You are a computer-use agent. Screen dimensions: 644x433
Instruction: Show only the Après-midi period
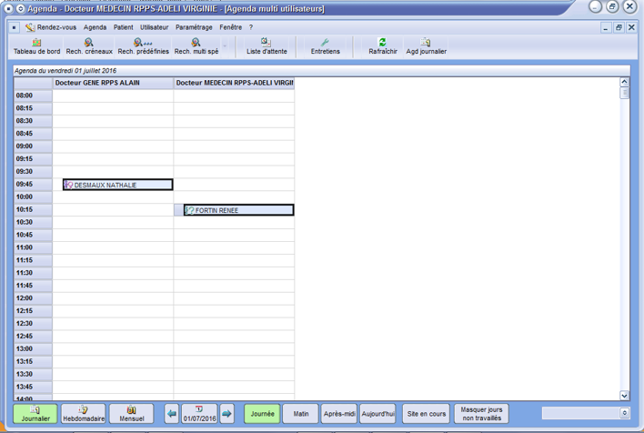(x=339, y=414)
